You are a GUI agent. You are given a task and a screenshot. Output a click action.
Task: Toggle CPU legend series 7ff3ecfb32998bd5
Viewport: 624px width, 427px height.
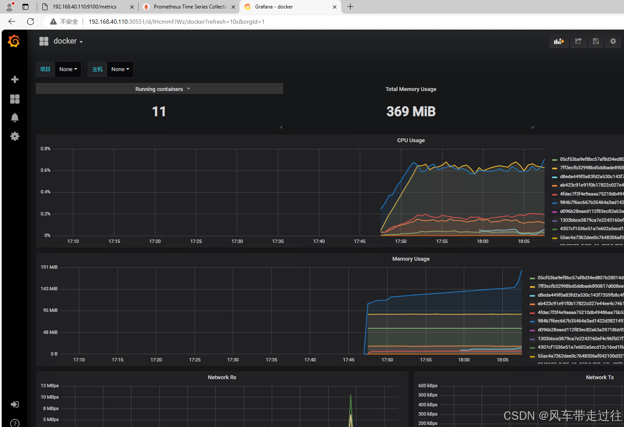pyautogui.click(x=591, y=168)
